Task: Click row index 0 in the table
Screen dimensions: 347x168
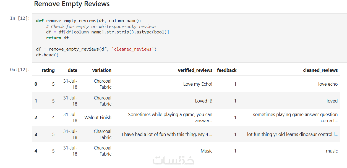Action: pos(36,84)
